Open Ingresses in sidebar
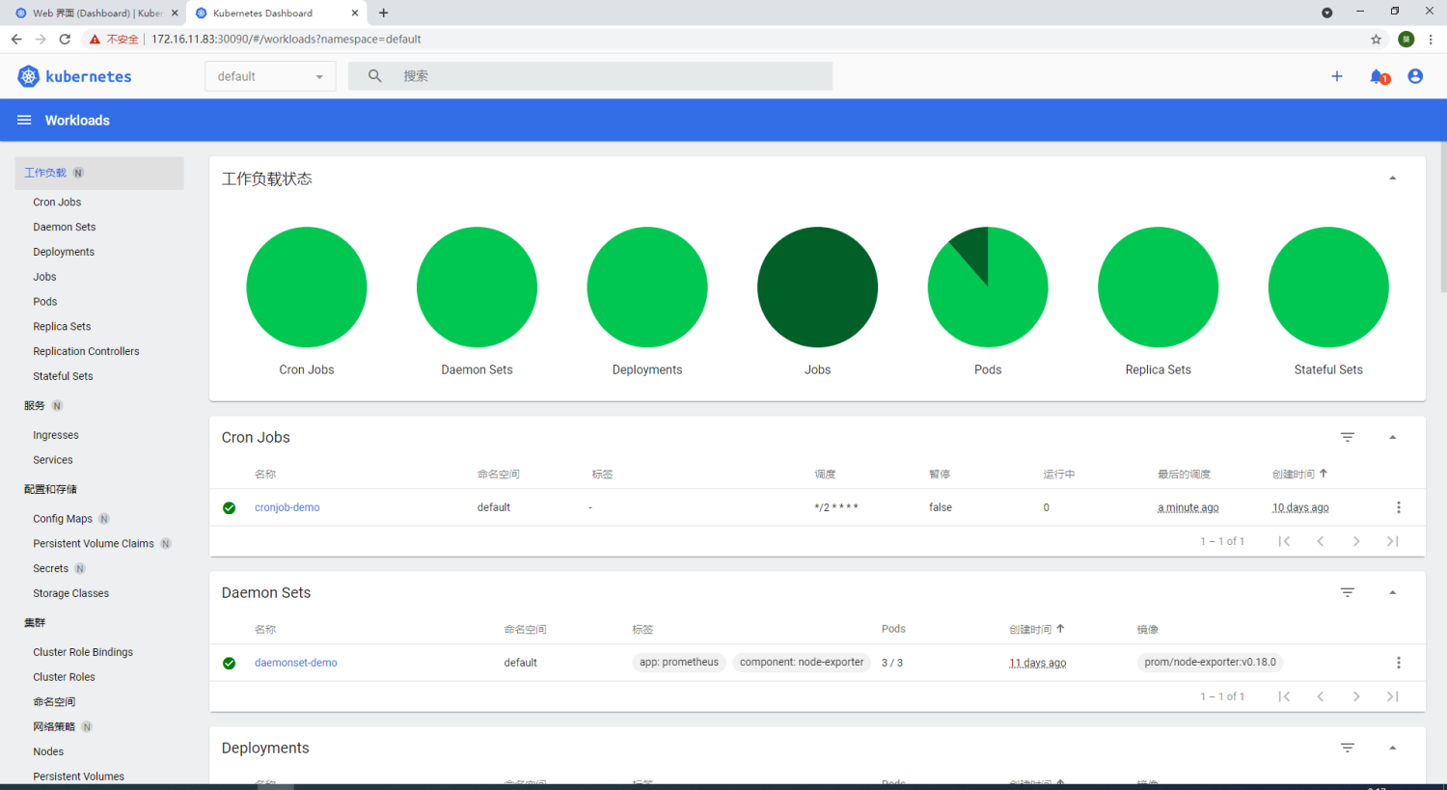 [x=56, y=435]
